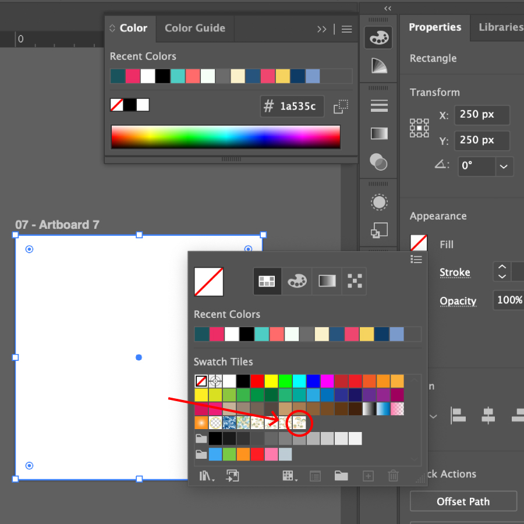Open the Stroke link in Appearance
Screen dimensions: 524x524
(x=455, y=272)
